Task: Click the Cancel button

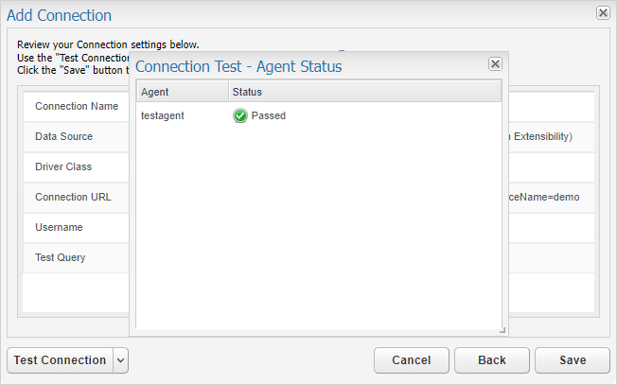Action: [x=412, y=360]
